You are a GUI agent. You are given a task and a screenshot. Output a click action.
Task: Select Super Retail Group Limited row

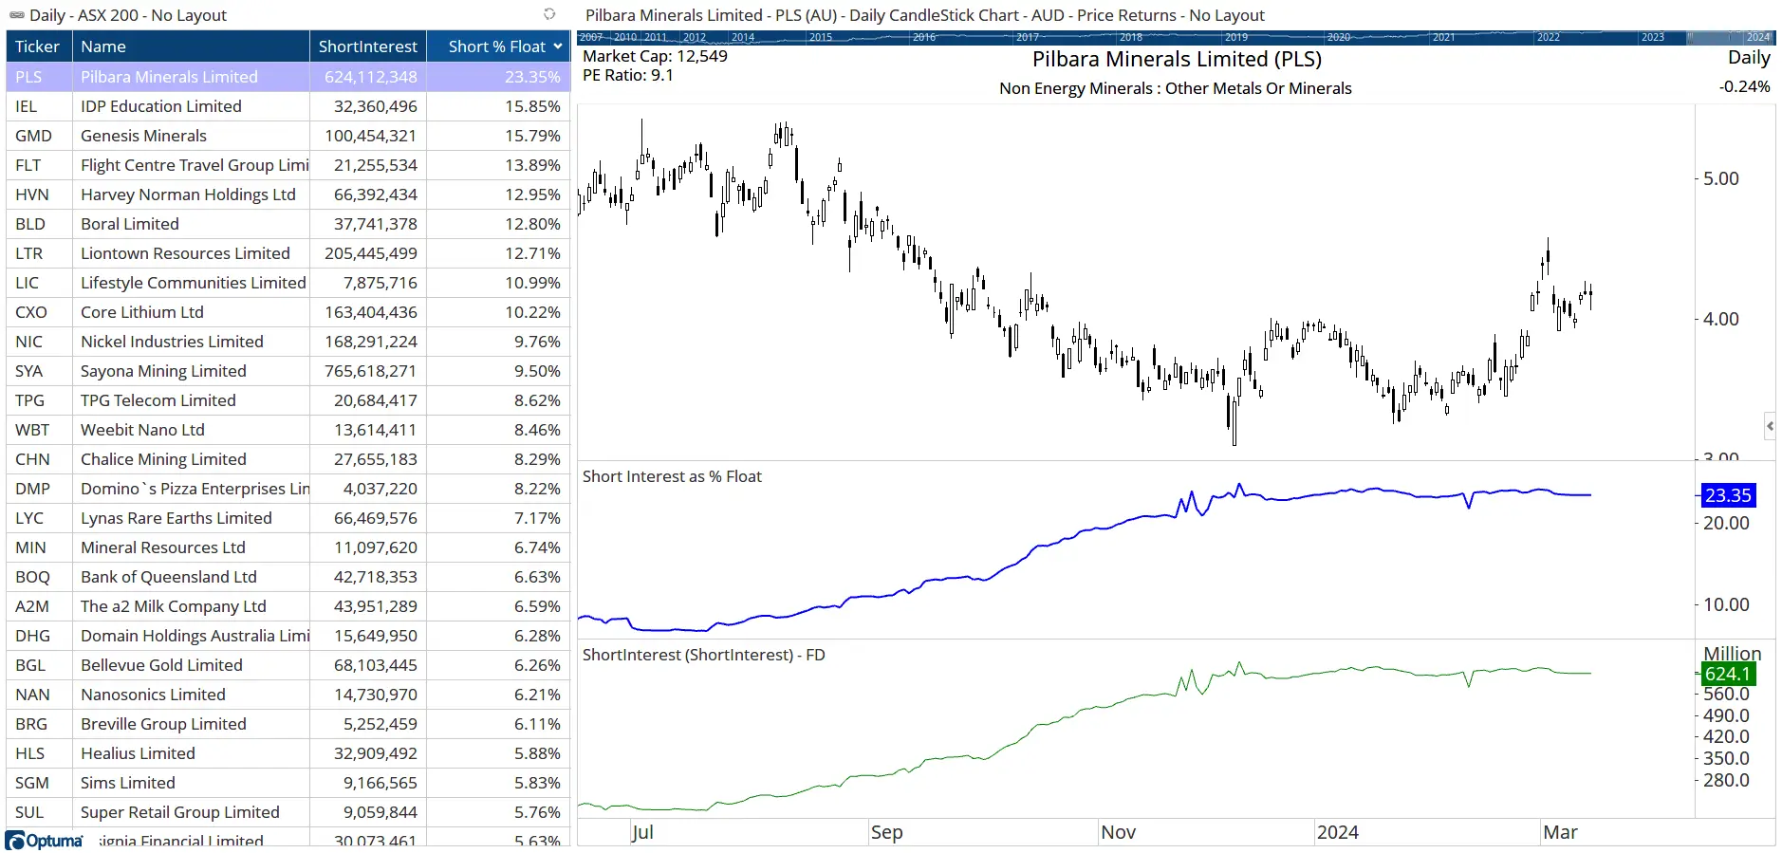click(288, 812)
